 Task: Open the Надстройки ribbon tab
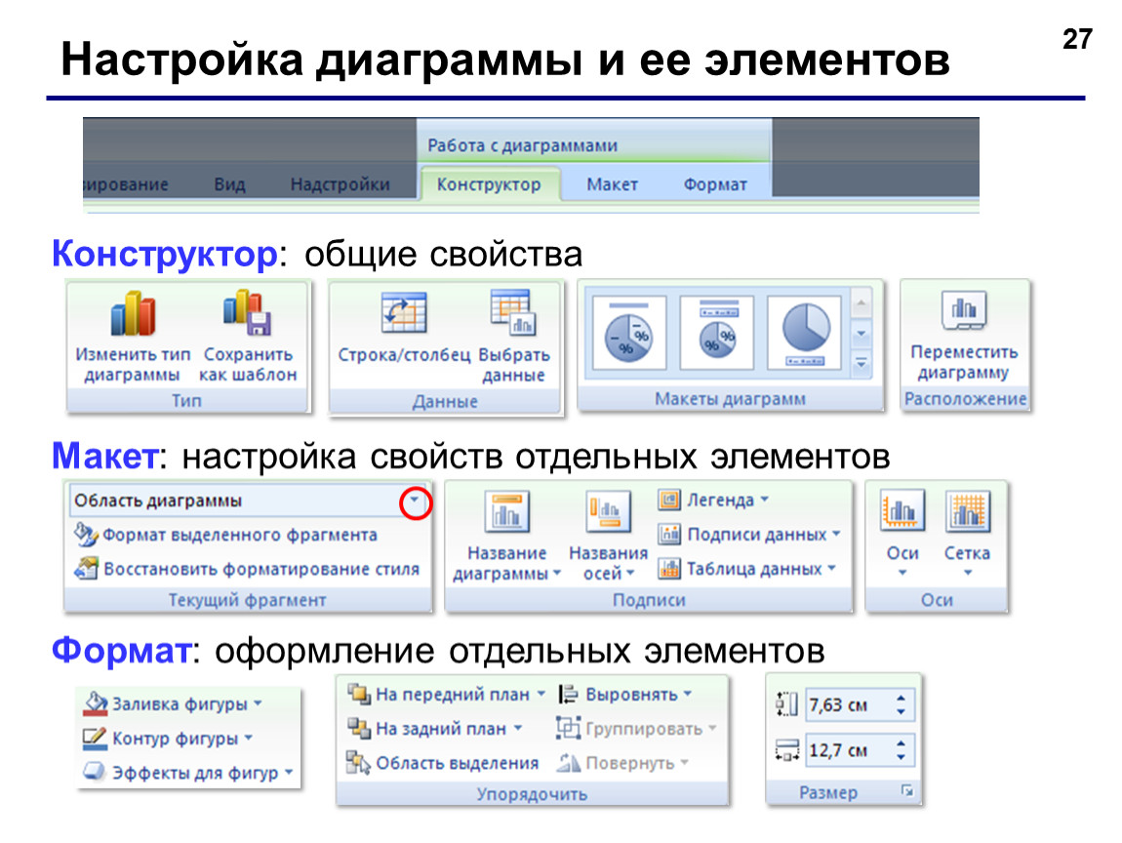(x=340, y=184)
